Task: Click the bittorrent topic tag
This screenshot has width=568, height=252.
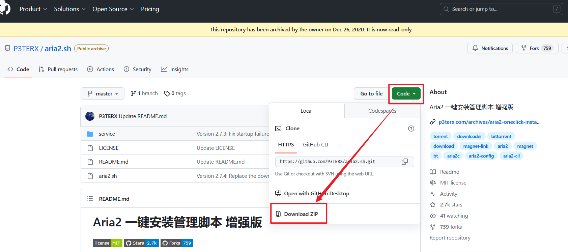Action: click(x=501, y=136)
